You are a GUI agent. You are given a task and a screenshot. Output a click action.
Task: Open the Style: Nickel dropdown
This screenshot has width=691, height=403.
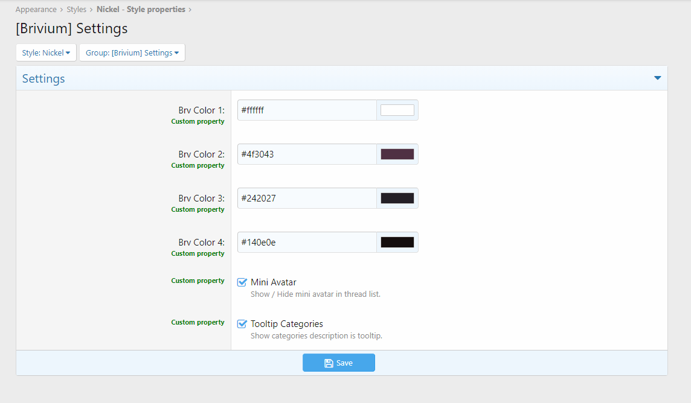[46, 52]
